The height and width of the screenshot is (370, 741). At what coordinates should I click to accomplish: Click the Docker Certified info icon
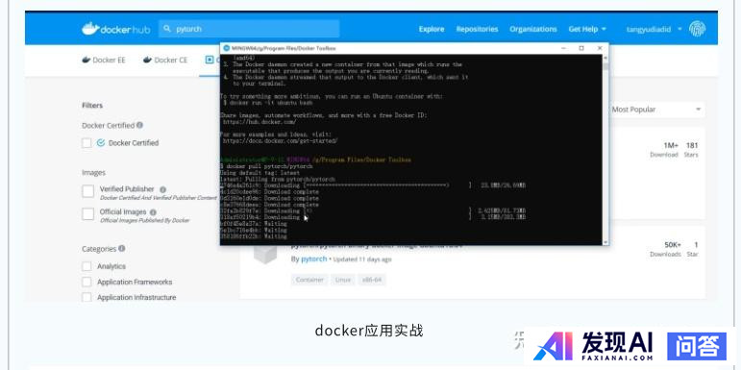click(x=139, y=125)
